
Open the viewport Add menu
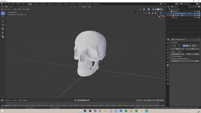click(x=24, y=9)
